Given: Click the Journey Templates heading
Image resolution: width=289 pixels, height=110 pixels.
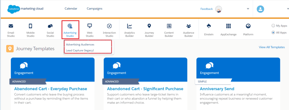Looking at the screenshot, I should 35,49.
